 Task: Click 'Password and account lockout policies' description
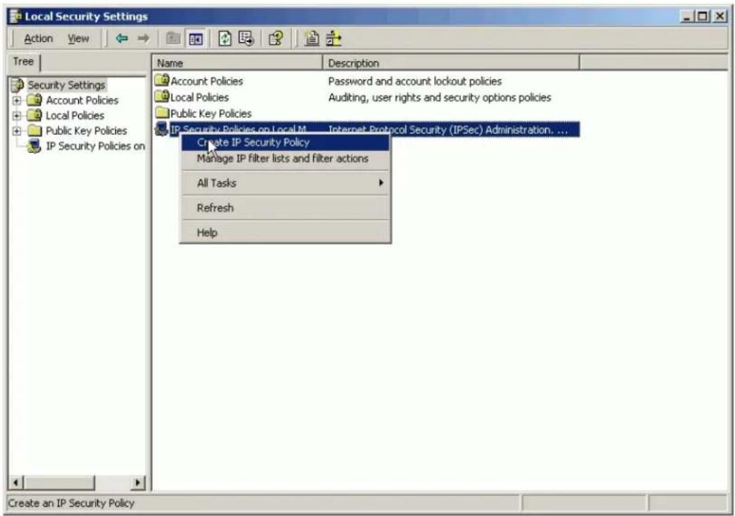(x=415, y=81)
